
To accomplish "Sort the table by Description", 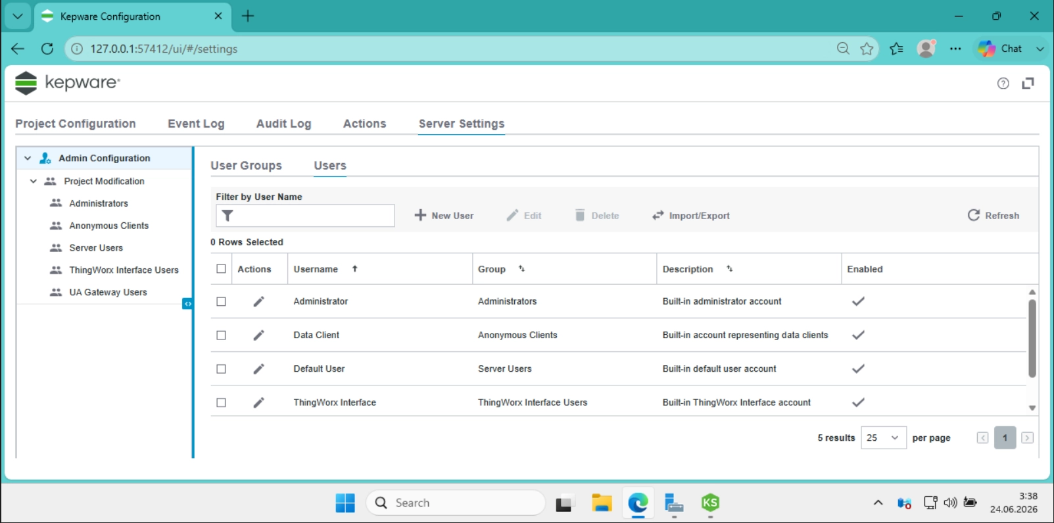I will tap(729, 269).
